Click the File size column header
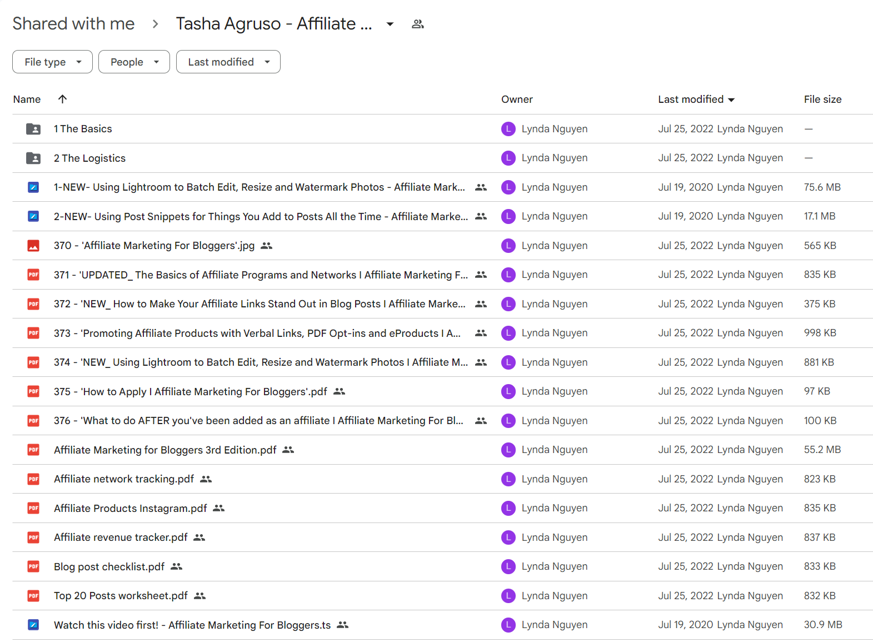Image resolution: width=873 pixels, height=642 pixels. click(x=822, y=99)
